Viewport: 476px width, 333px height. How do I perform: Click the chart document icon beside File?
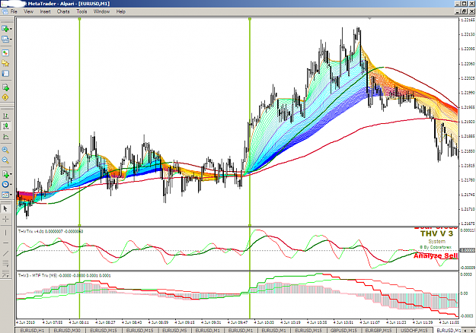click(5, 11)
